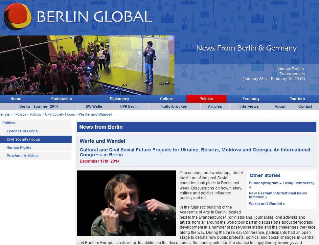The image size is (319, 245).
Task: Click Werte und Wandel breadcrumb
Action: [95, 115]
